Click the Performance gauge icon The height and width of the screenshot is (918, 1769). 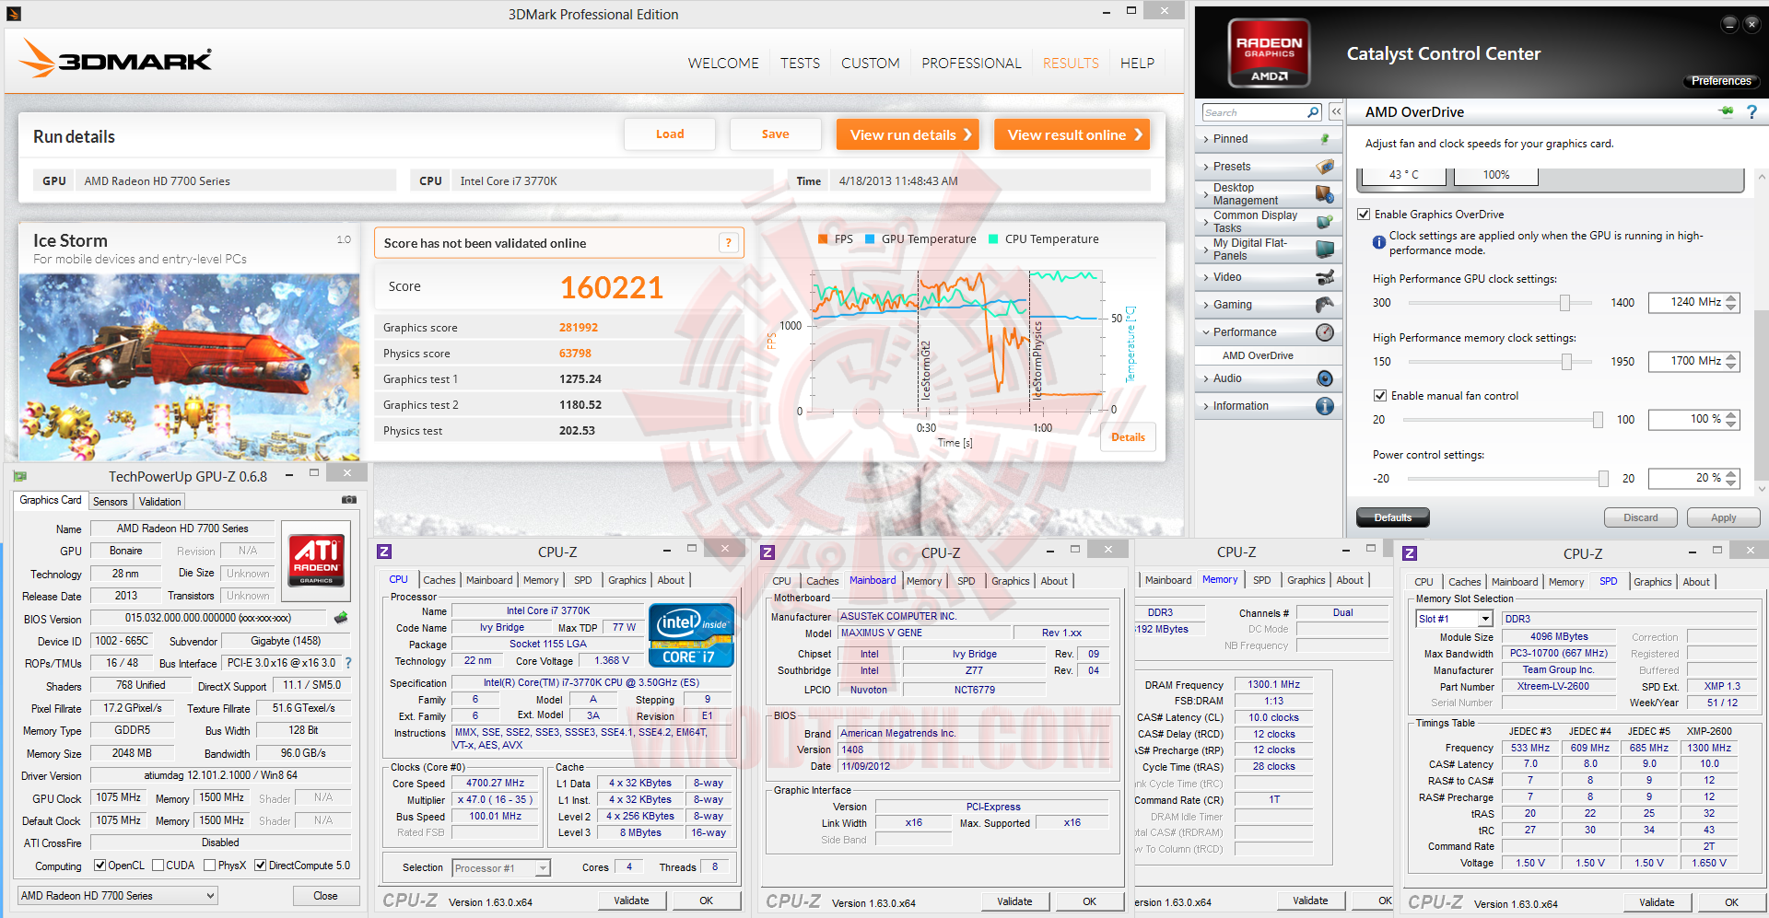(1325, 332)
